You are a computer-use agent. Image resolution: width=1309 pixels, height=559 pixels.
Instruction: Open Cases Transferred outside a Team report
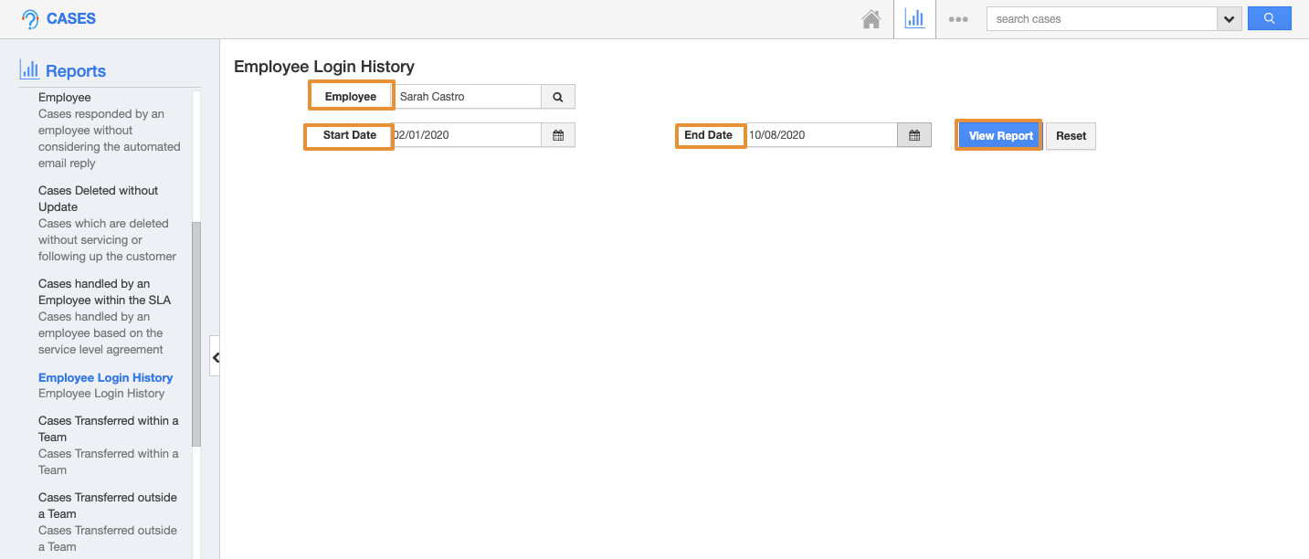pos(108,505)
